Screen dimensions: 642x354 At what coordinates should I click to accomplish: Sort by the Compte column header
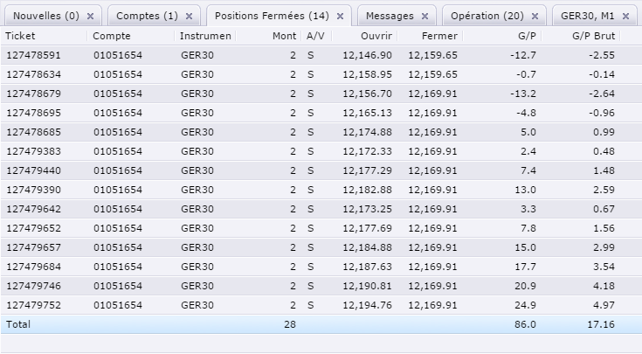coord(112,36)
